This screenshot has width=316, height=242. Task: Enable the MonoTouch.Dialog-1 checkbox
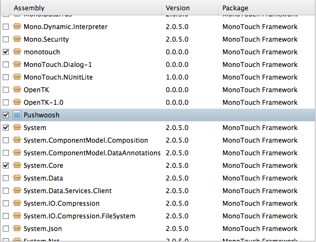pos(6,64)
